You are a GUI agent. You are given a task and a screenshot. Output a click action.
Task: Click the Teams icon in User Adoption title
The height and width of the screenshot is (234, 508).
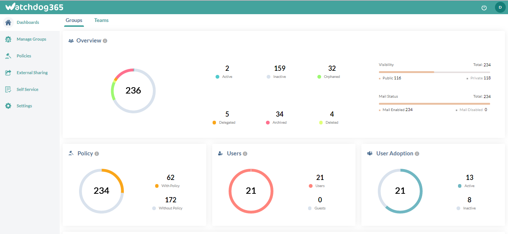[370, 153]
